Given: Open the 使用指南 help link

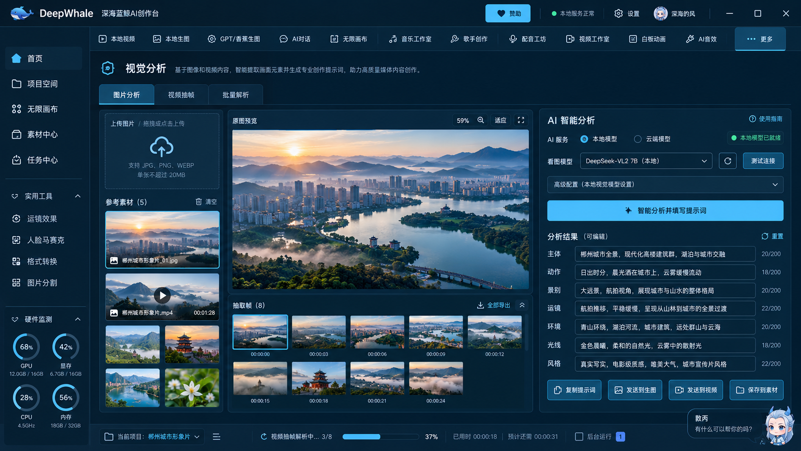Looking at the screenshot, I should tap(766, 119).
